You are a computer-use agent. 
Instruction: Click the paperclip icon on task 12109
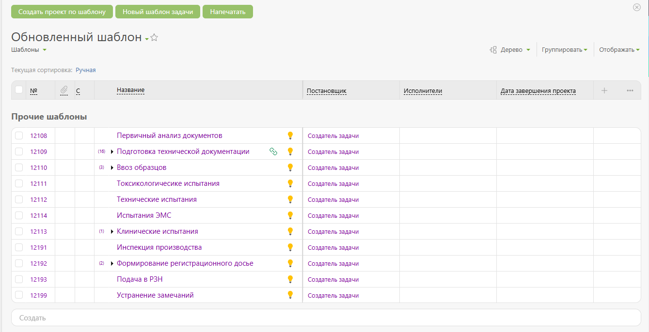273,151
